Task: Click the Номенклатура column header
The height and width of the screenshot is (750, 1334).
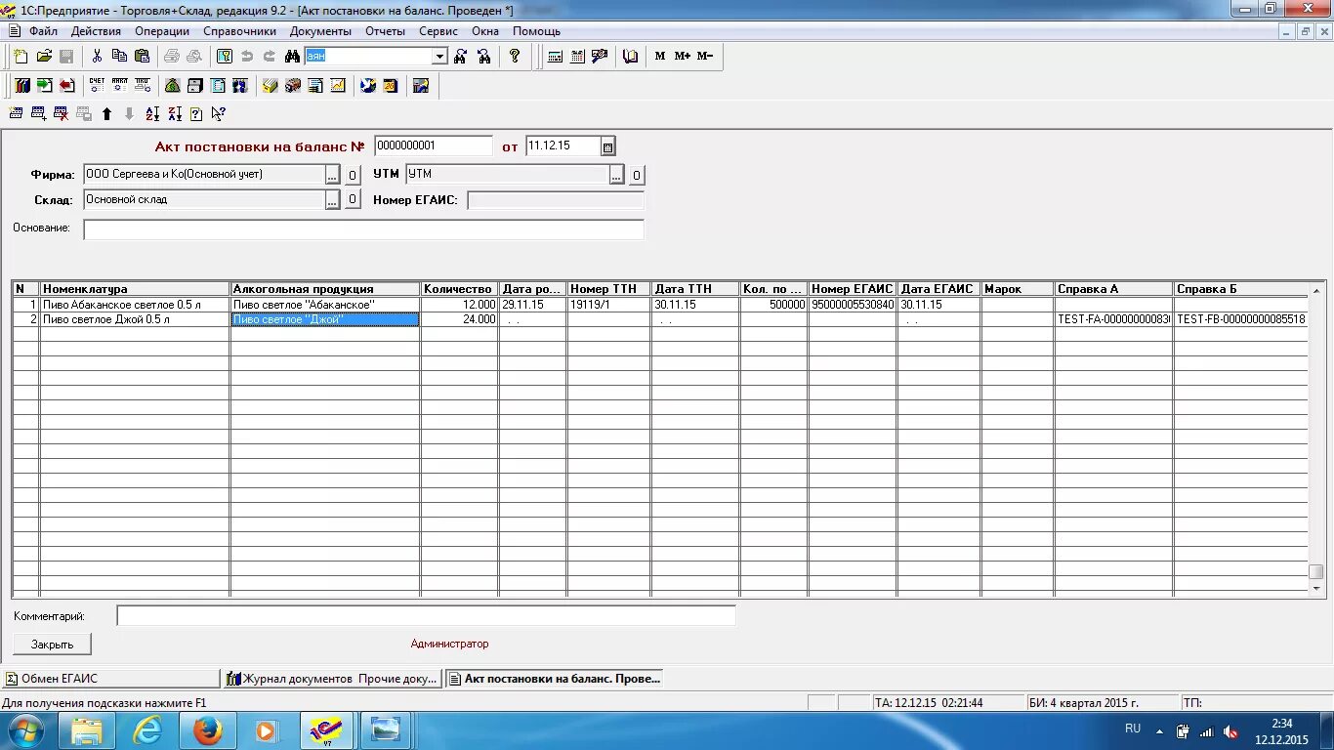Action: [135, 289]
